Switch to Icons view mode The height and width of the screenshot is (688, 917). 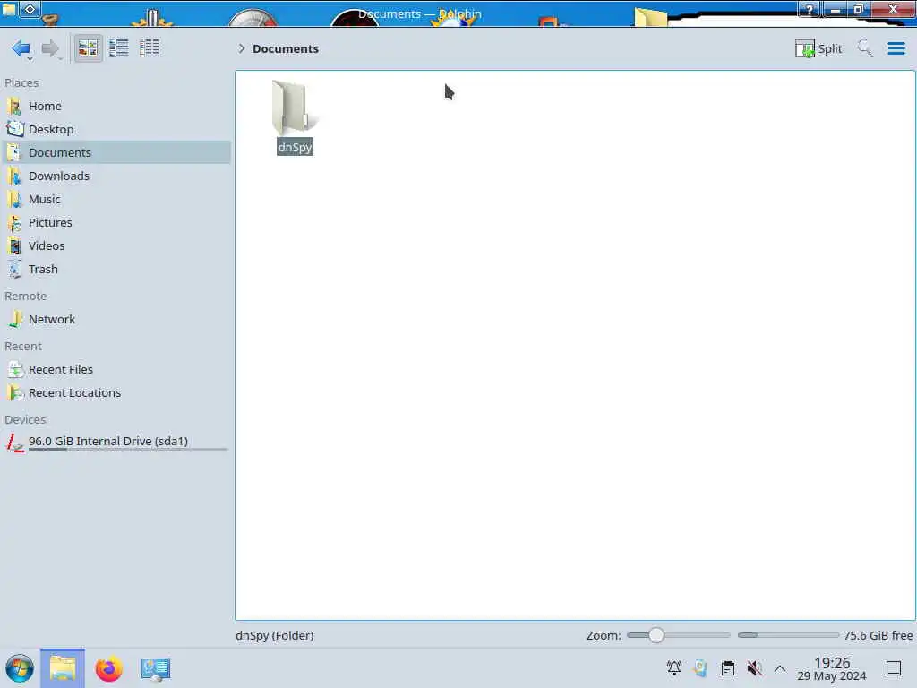tap(88, 48)
